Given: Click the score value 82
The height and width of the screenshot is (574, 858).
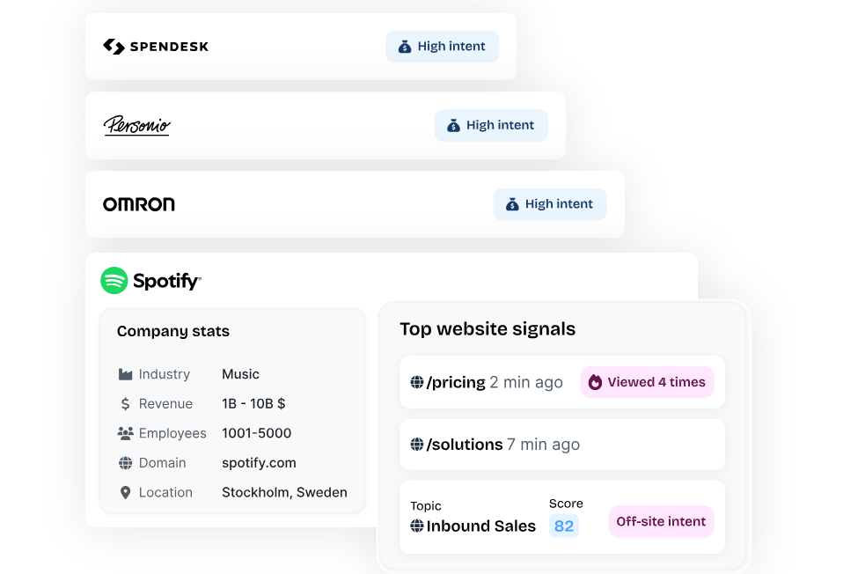Looking at the screenshot, I should [563, 526].
